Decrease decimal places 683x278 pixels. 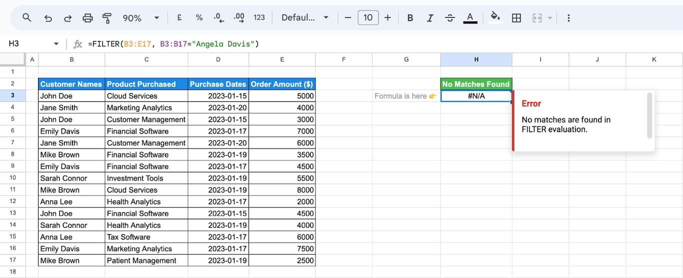(x=218, y=17)
